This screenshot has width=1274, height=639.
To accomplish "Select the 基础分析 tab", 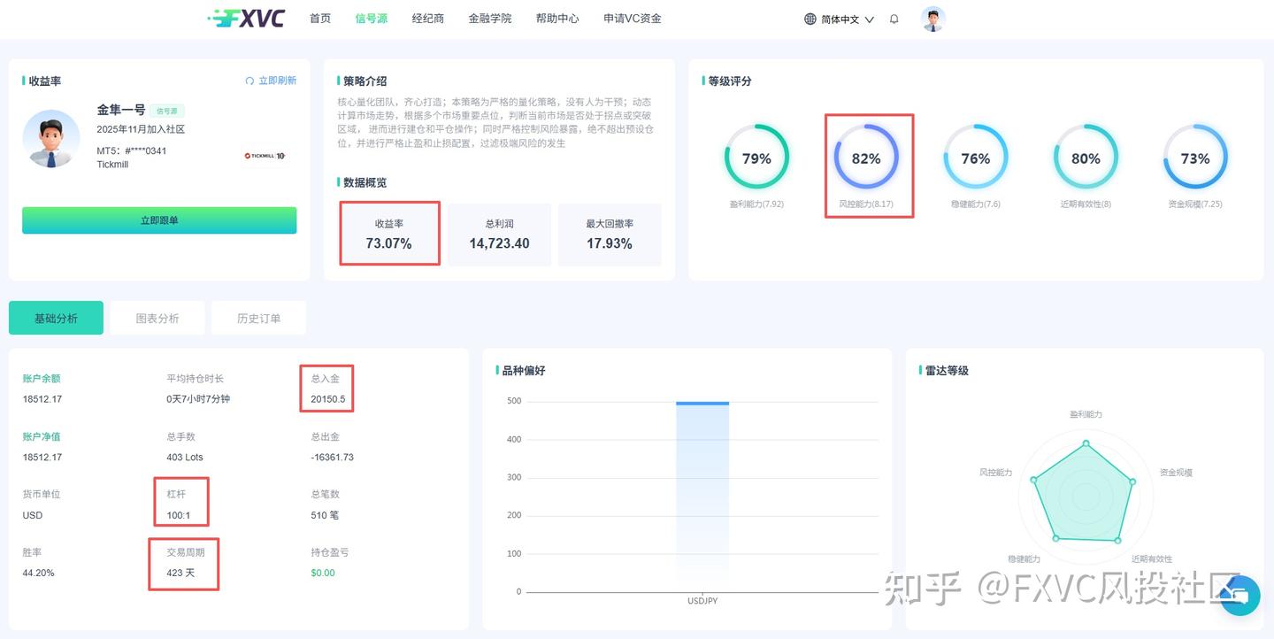I will pyautogui.click(x=56, y=318).
